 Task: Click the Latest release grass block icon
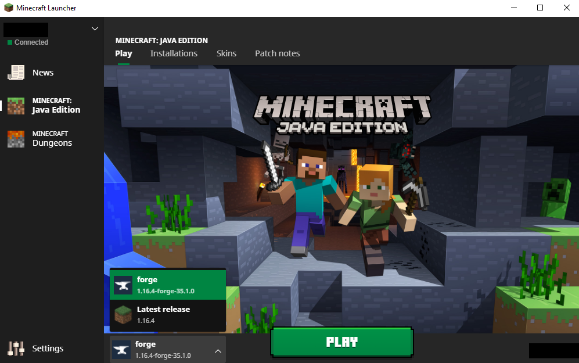point(123,315)
